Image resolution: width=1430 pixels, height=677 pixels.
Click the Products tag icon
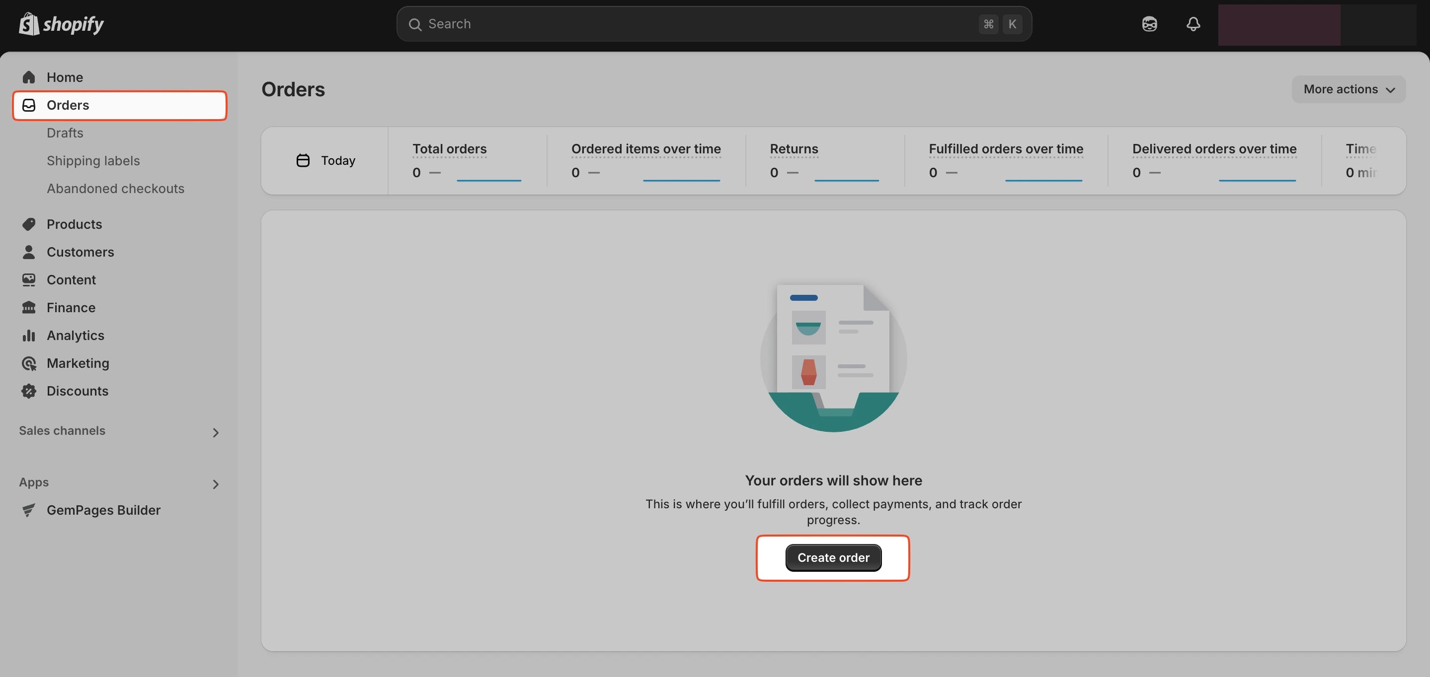tap(29, 224)
